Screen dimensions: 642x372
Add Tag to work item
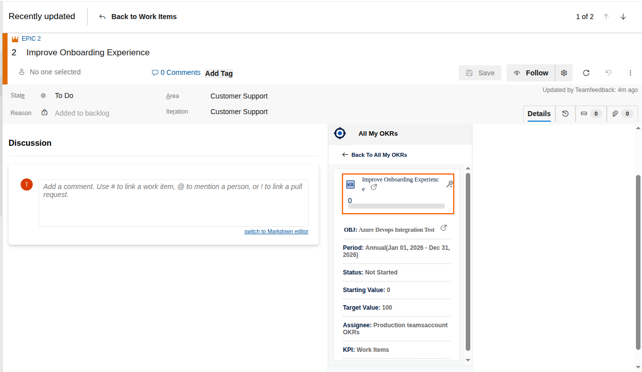click(219, 73)
